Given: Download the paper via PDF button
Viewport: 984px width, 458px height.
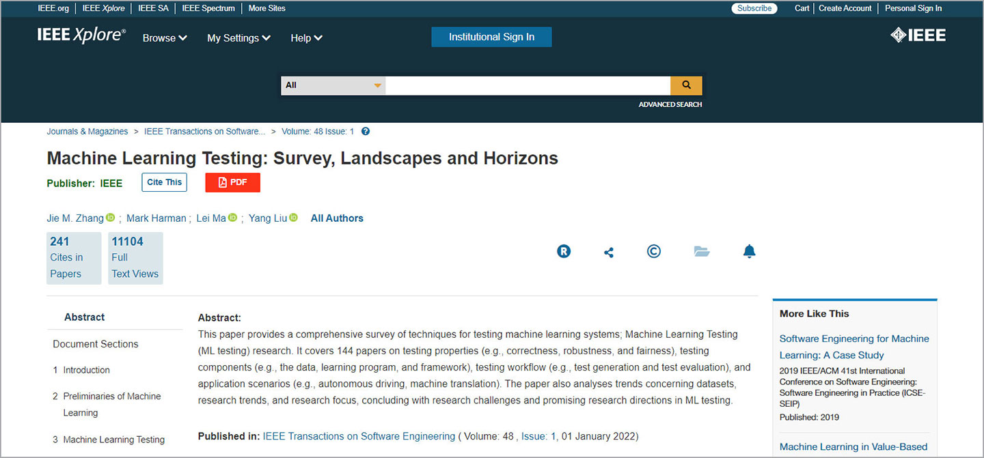Looking at the screenshot, I should [x=232, y=182].
